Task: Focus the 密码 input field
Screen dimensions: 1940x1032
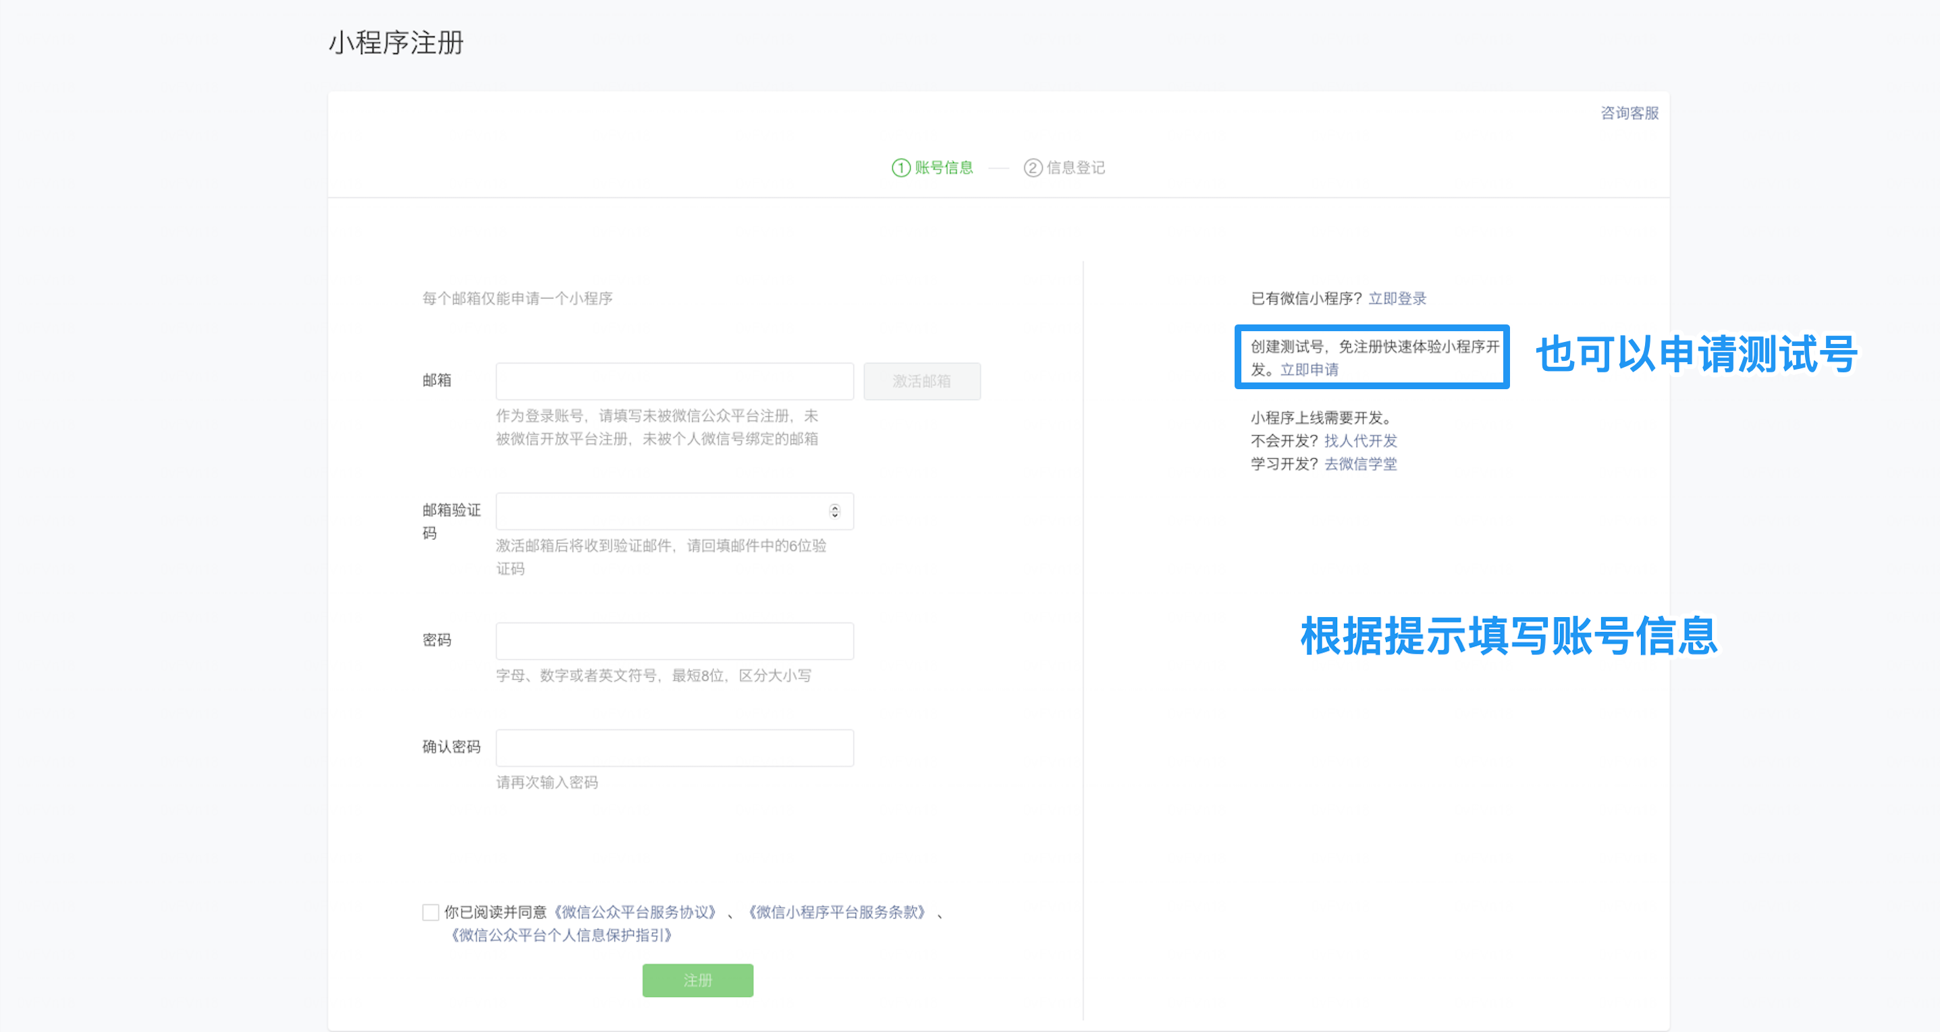Action: coord(674,641)
